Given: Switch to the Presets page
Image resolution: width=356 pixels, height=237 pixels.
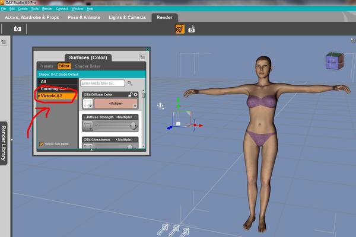Looking at the screenshot, I should [x=46, y=66].
